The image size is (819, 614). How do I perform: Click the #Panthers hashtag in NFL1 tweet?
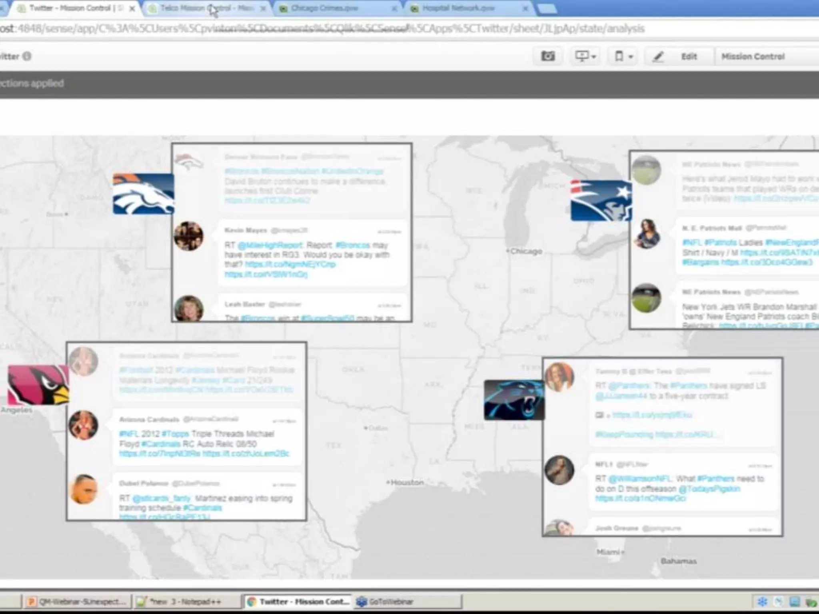point(716,478)
